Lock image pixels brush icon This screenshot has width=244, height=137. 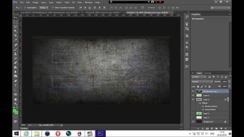pyautogui.click(x=202, y=86)
